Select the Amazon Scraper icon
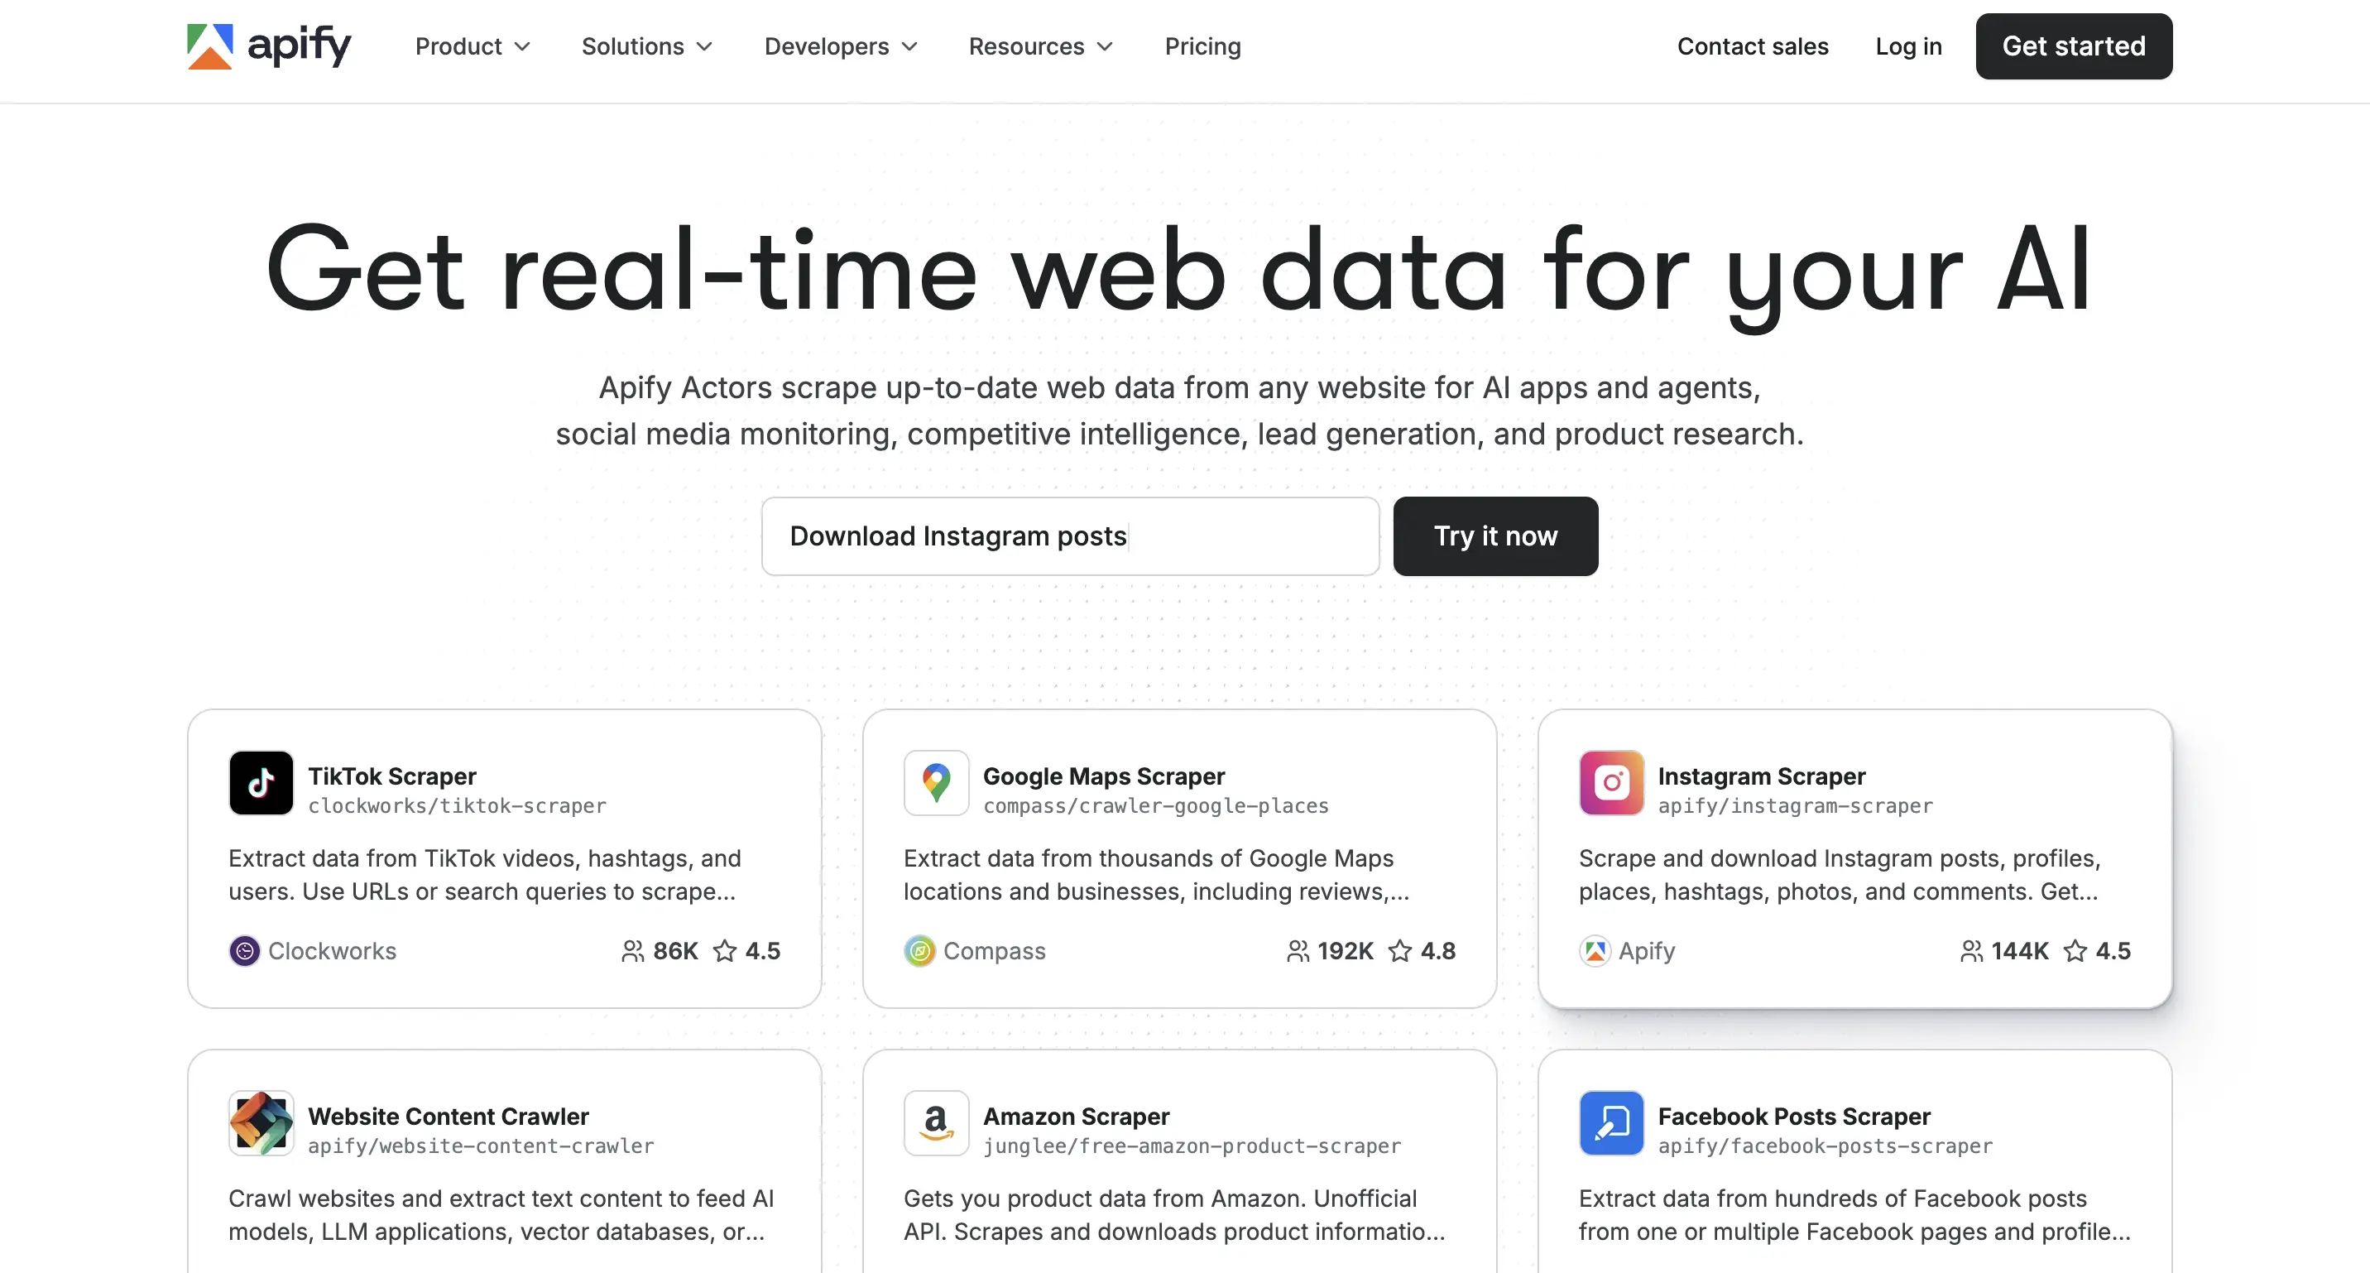Image resolution: width=2370 pixels, height=1273 pixels. coord(936,1123)
